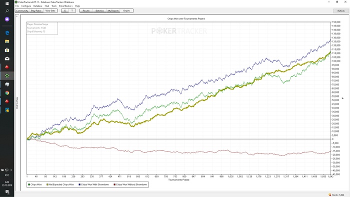
Task: Select the PokerTracker taskbar icon
Action: point(7,75)
